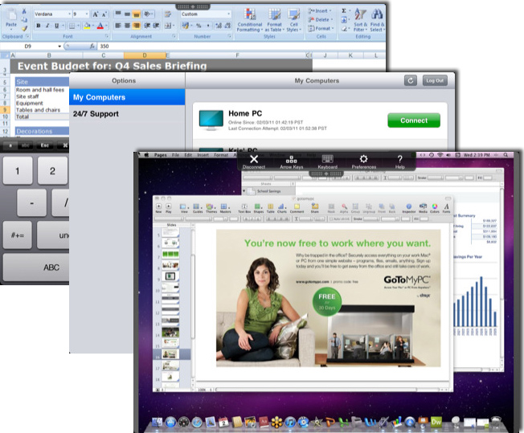Click the Home PC monitor icon
524x433 pixels.
[211, 121]
